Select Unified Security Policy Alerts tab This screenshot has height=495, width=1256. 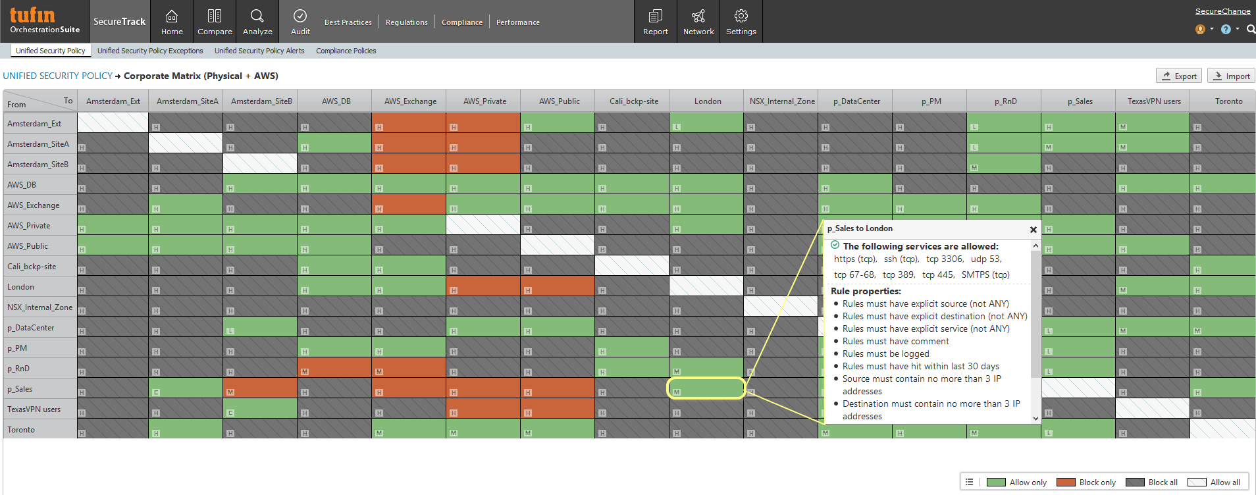point(259,51)
